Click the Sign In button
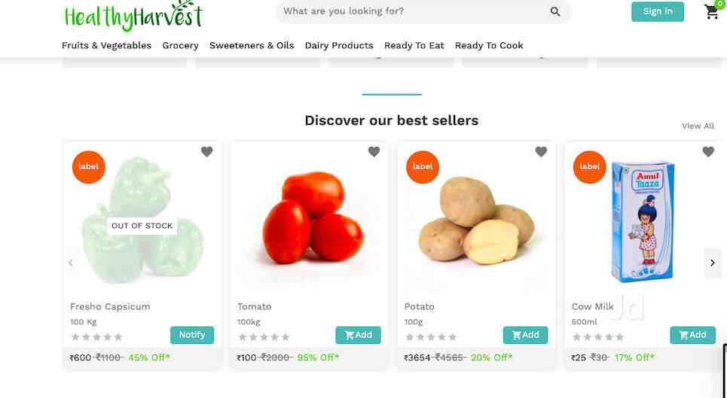 pos(658,11)
